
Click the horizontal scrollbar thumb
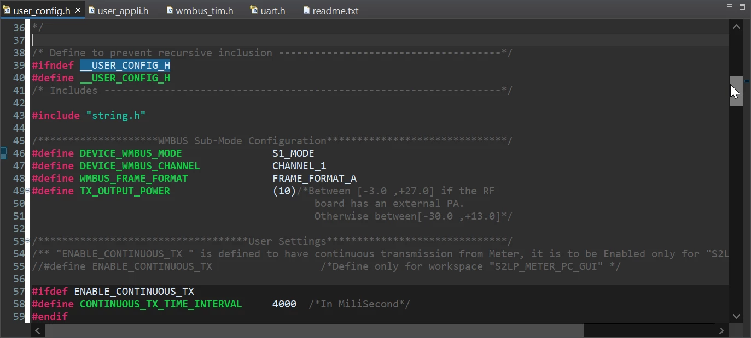click(x=314, y=330)
